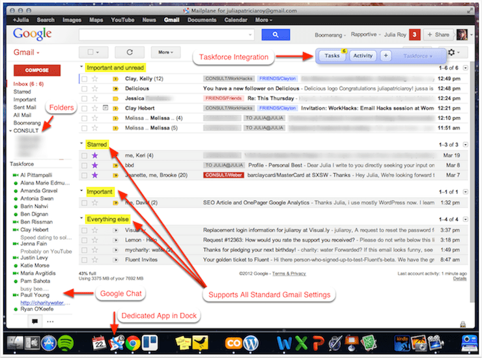Open Google Chrome in the dock
The height and width of the screenshot is (358, 482).
(x=132, y=344)
